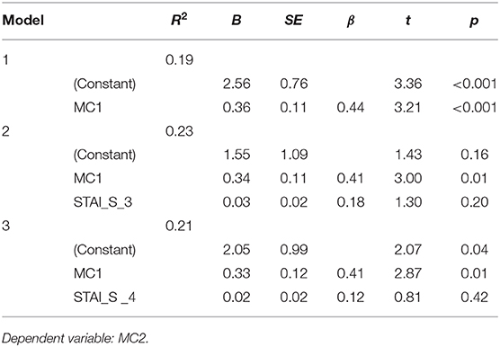Image resolution: width=500 pixels, height=347 pixels.
Task: Select the β column header
Action: point(351,22)
